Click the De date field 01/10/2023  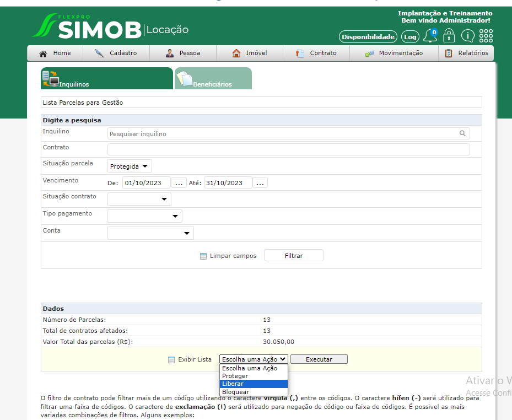(146, 183)
